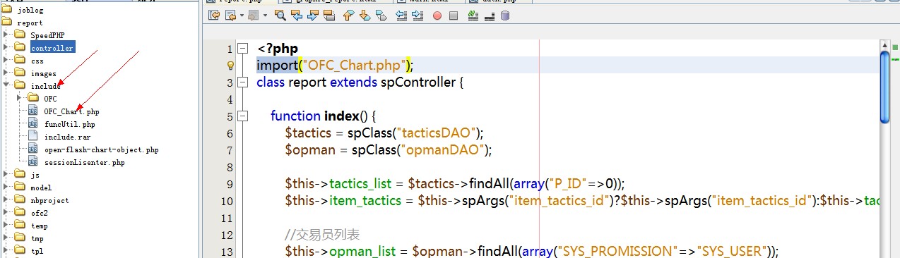Expand the OFC subfolder
This screenshot has height=258, width=900.
(x=19, y=99)
